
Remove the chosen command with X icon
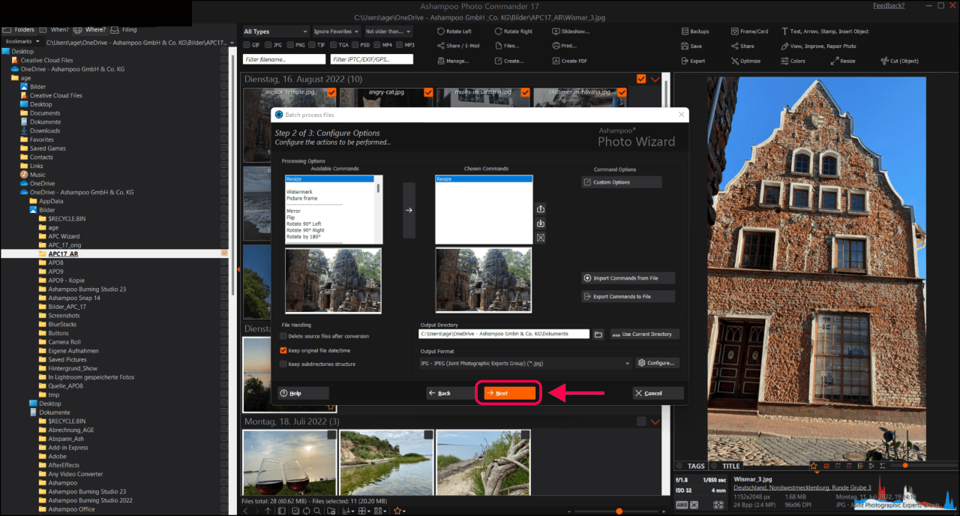tap(541, 238)
